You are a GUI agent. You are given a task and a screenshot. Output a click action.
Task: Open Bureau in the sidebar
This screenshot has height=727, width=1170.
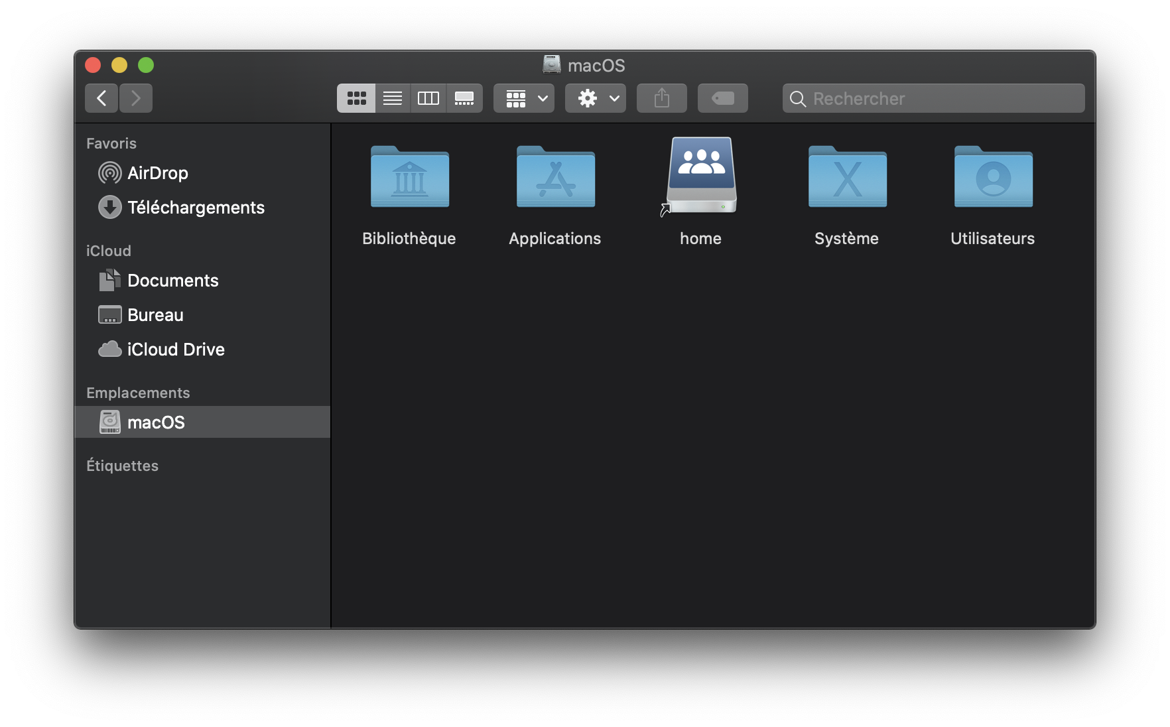tap(202, 315)
